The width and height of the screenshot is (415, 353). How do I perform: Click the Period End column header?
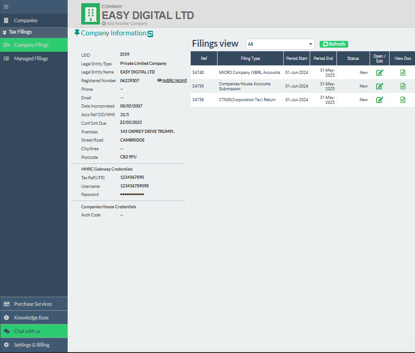tap(323, 59)
